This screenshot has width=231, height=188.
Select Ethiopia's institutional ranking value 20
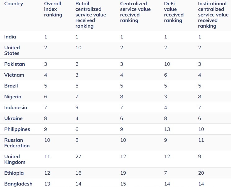pos(201,173)
